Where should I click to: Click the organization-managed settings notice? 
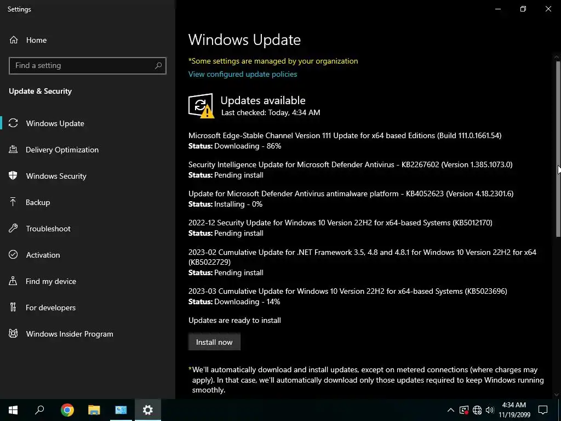(273, 61)
